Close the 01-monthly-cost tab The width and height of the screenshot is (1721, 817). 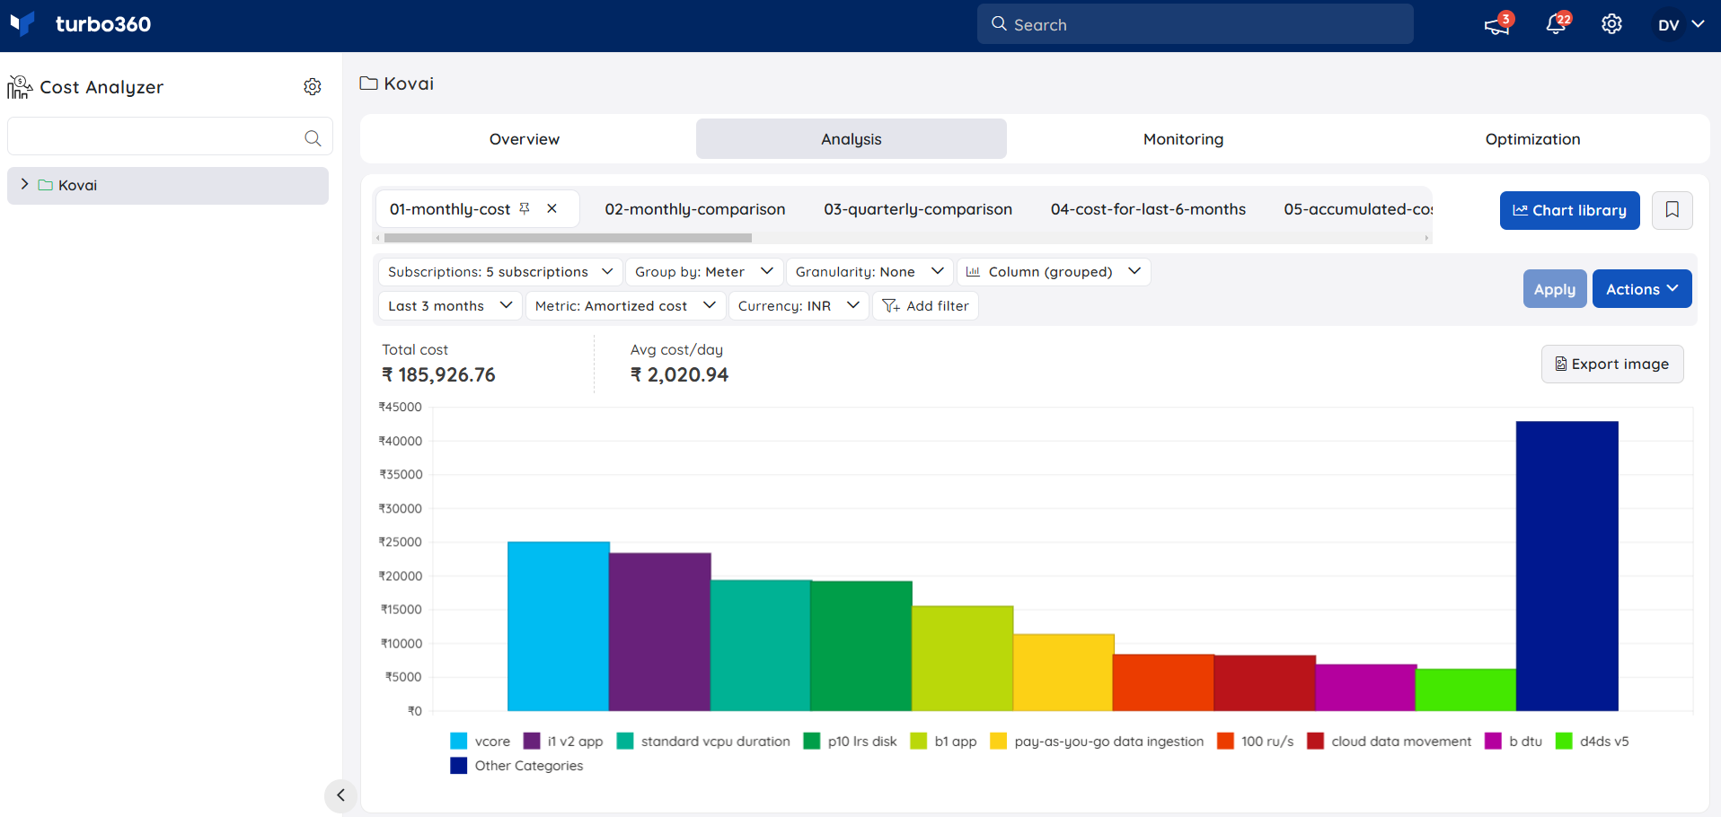552,208
